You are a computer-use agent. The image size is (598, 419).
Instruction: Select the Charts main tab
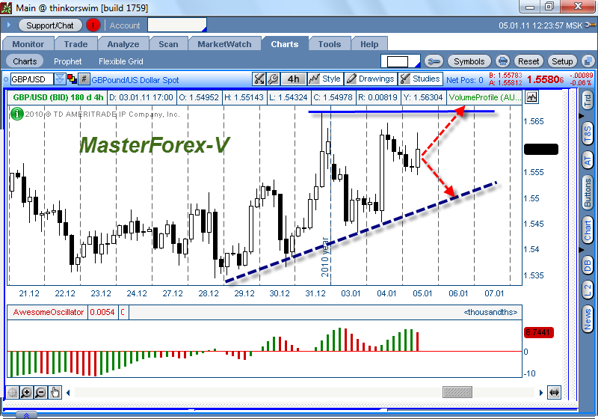click(285, 44)
